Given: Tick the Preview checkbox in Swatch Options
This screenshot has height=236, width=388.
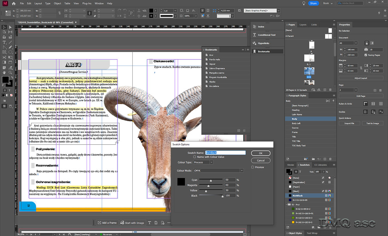Looking at the screenshot, I should click(253, 167).
